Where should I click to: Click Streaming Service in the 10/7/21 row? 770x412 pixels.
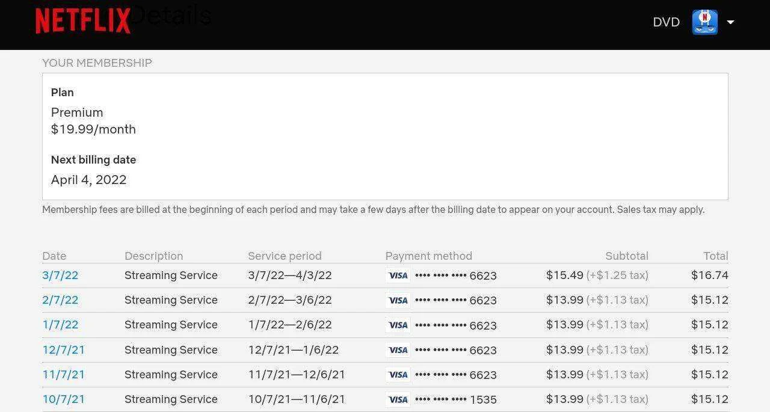pyautogui.click(x=171, y=399)
